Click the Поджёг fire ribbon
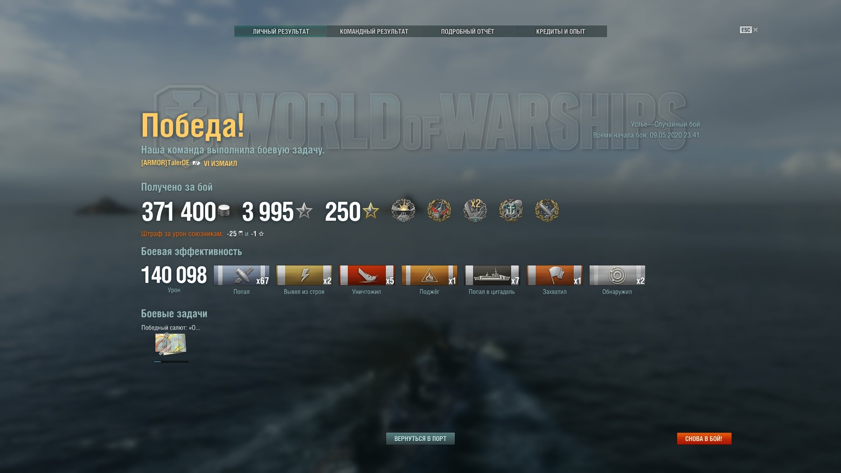The width and height of the screenshot is (841, 473). (429, 275)
